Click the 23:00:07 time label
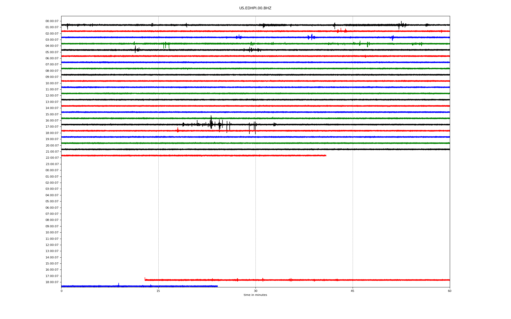The height and width of the screenshot is (319, 511). (52, 164)
